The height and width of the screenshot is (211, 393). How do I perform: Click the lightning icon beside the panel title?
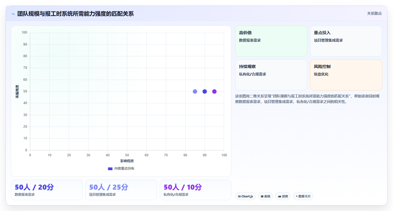pyautogui.click(x=13, y=14)
